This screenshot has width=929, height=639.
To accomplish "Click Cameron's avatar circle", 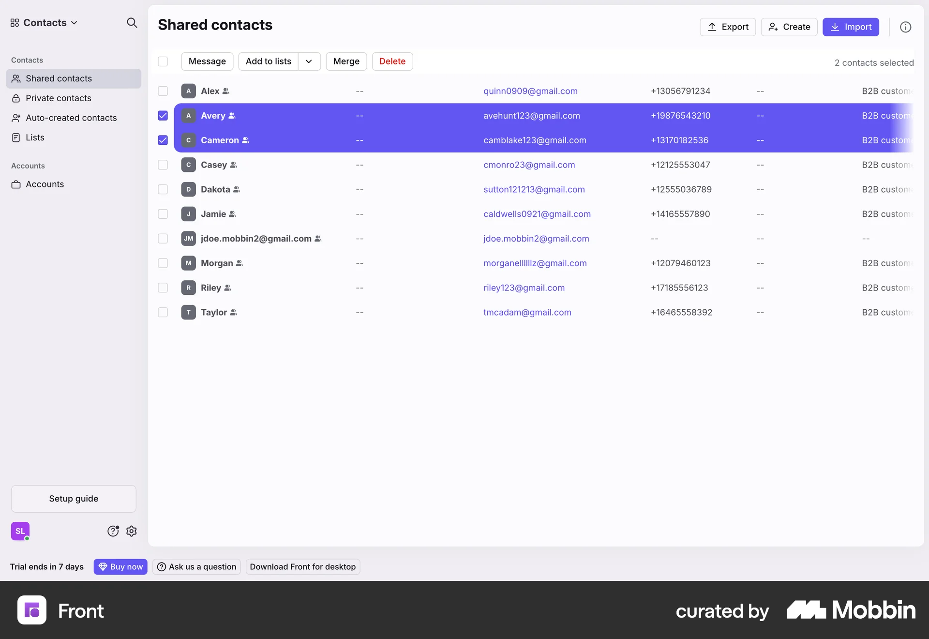I will point(189,140).
